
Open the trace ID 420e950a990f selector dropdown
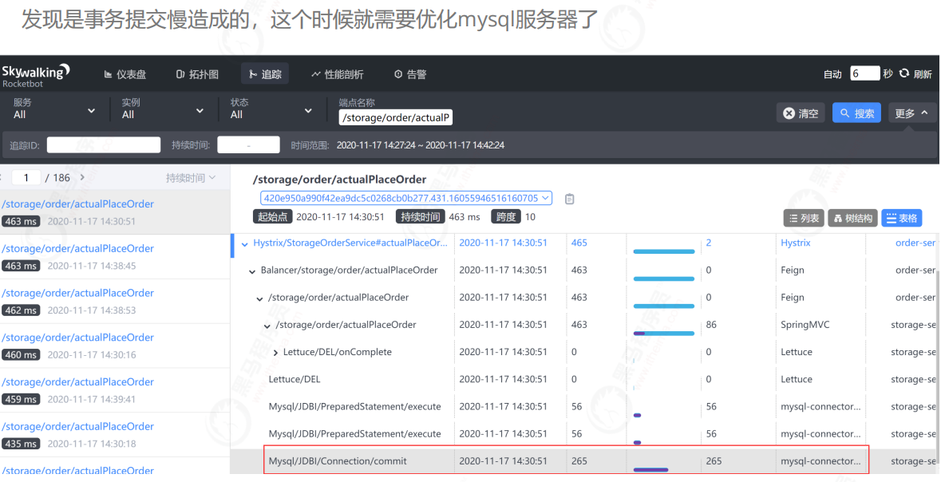[406, 198]
